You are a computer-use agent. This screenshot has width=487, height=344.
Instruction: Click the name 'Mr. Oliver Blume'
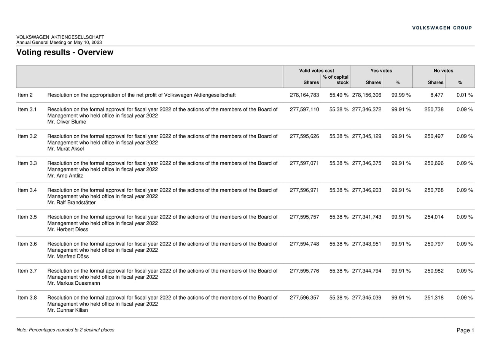tap(67, 122)
